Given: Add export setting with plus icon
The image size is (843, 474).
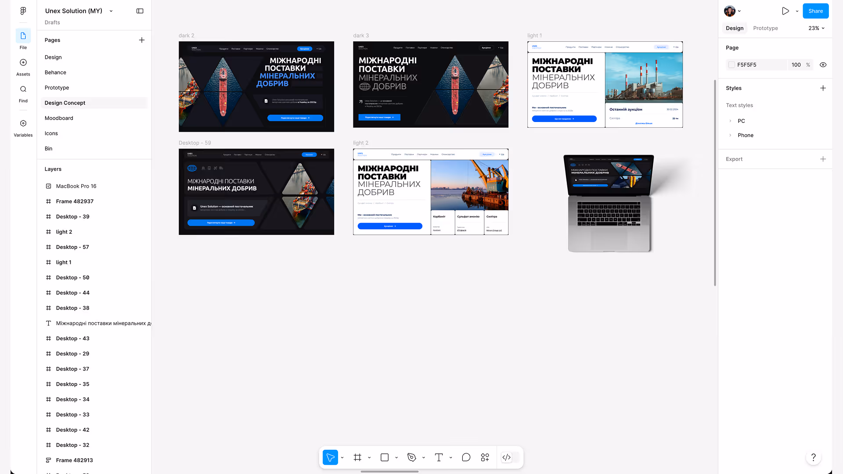Looking at the screenshot, I should point(823,159).
